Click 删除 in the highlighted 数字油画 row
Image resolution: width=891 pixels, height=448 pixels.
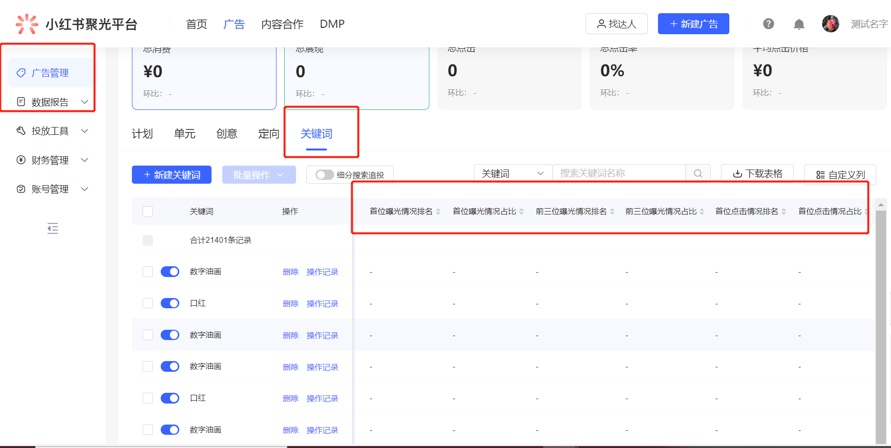pyautogui.click(x=291, y=335)
